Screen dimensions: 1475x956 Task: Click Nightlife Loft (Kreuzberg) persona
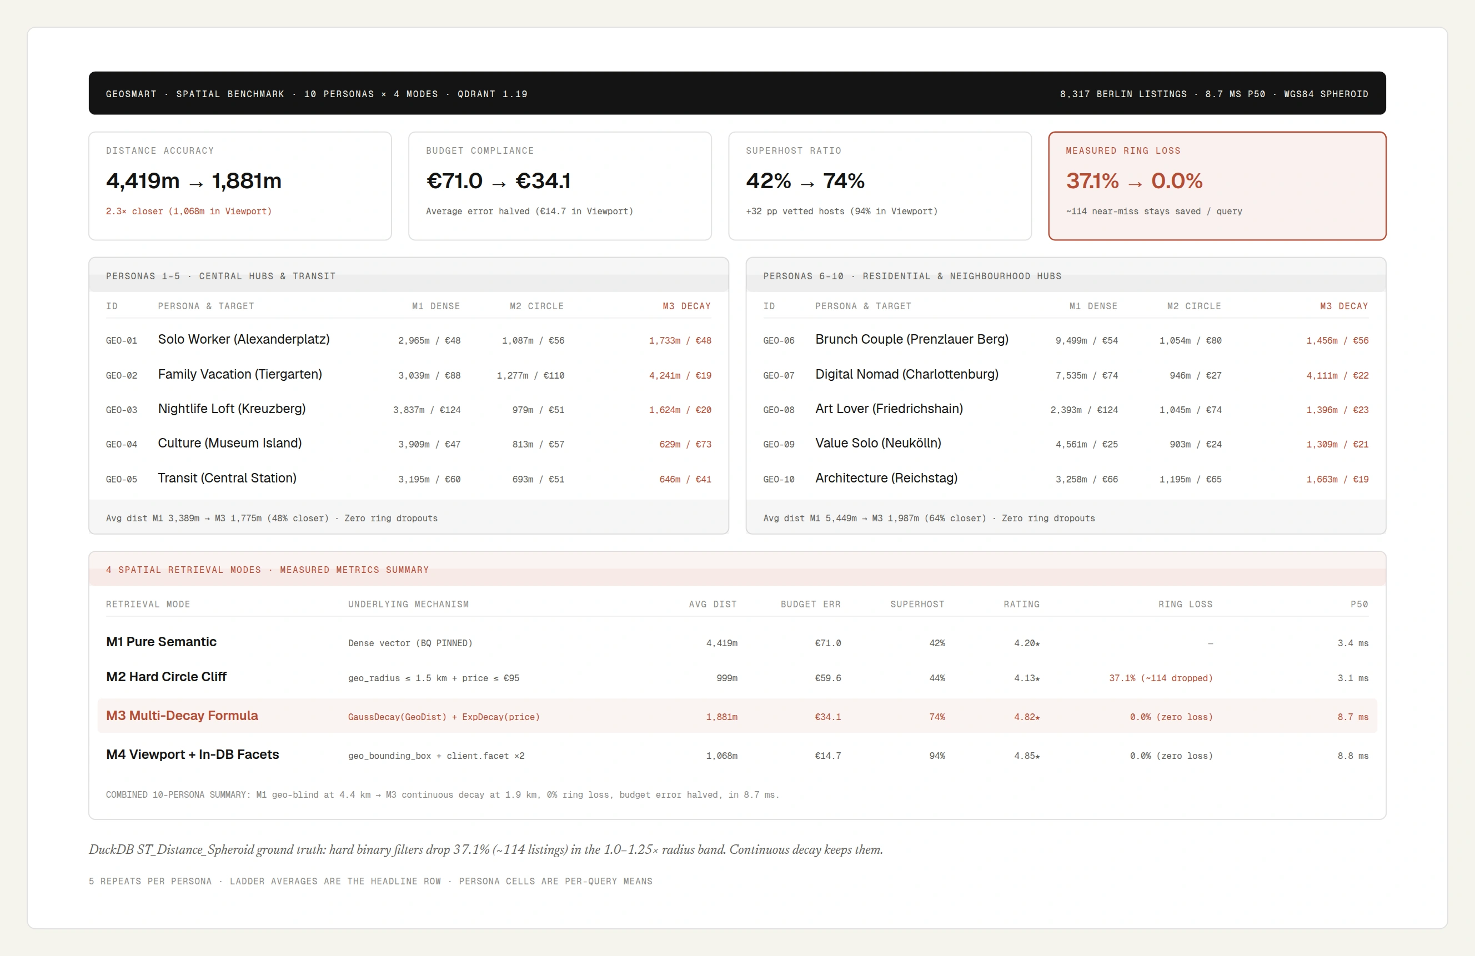[232, 409]
